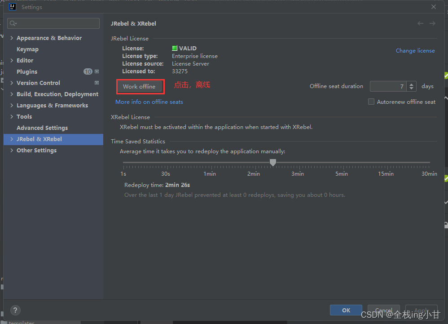Expand Build, Execution, Deployment node
This screenshot has height=324, width=448.
click(x=12, y=94)
